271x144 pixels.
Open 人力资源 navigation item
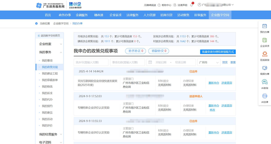point(149,15)
